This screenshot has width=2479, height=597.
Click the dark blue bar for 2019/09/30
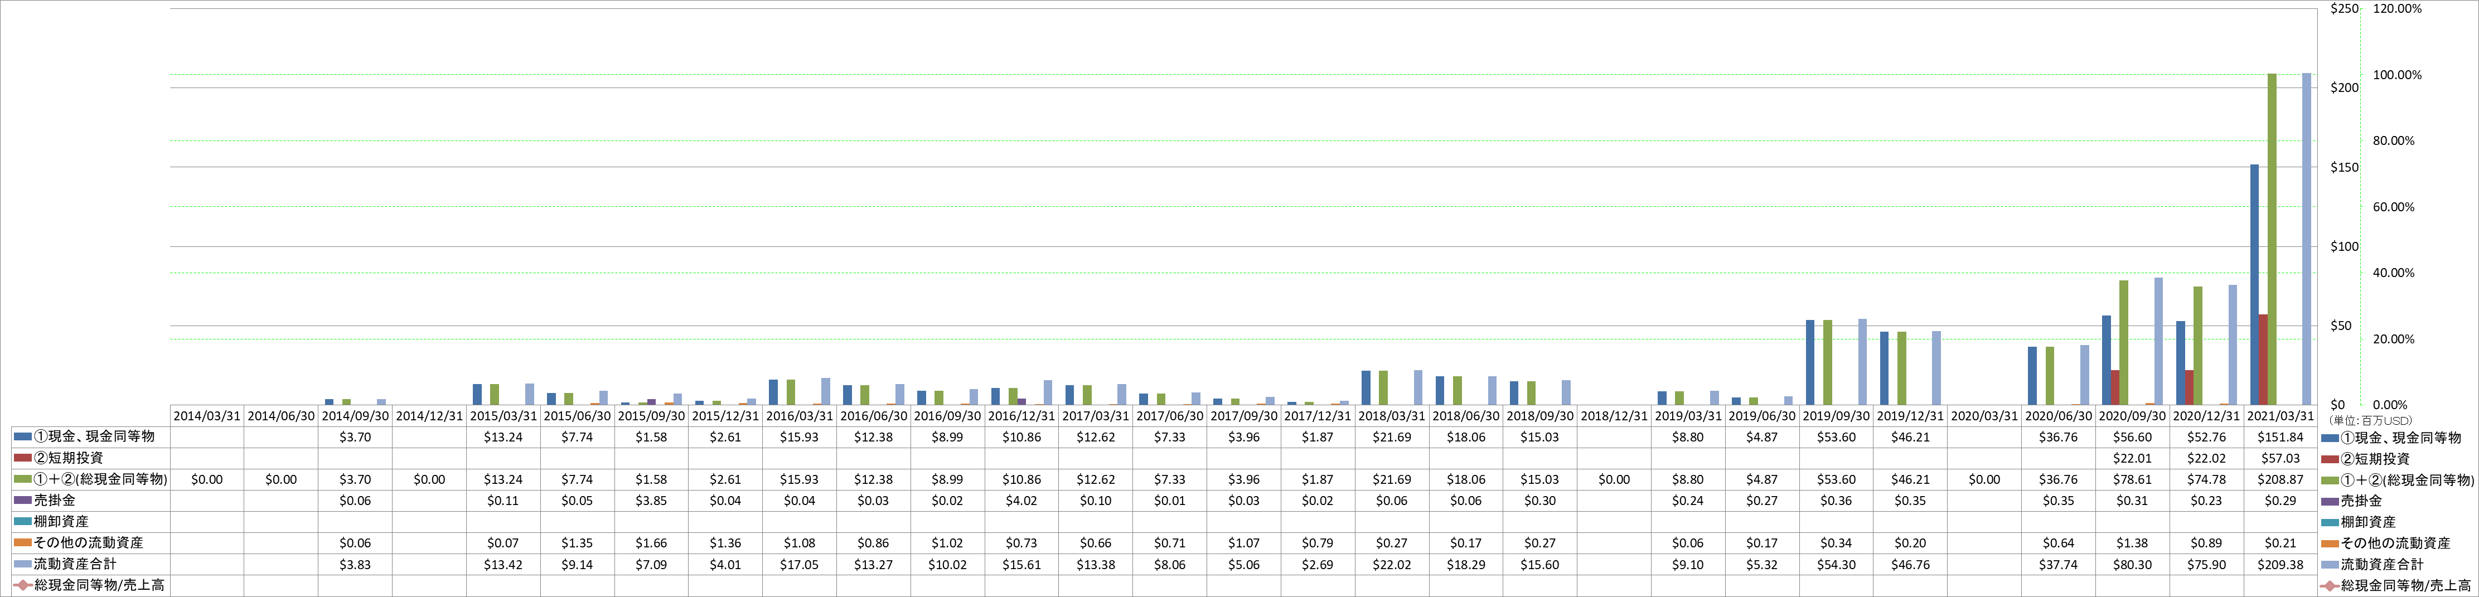(1810, 362)
